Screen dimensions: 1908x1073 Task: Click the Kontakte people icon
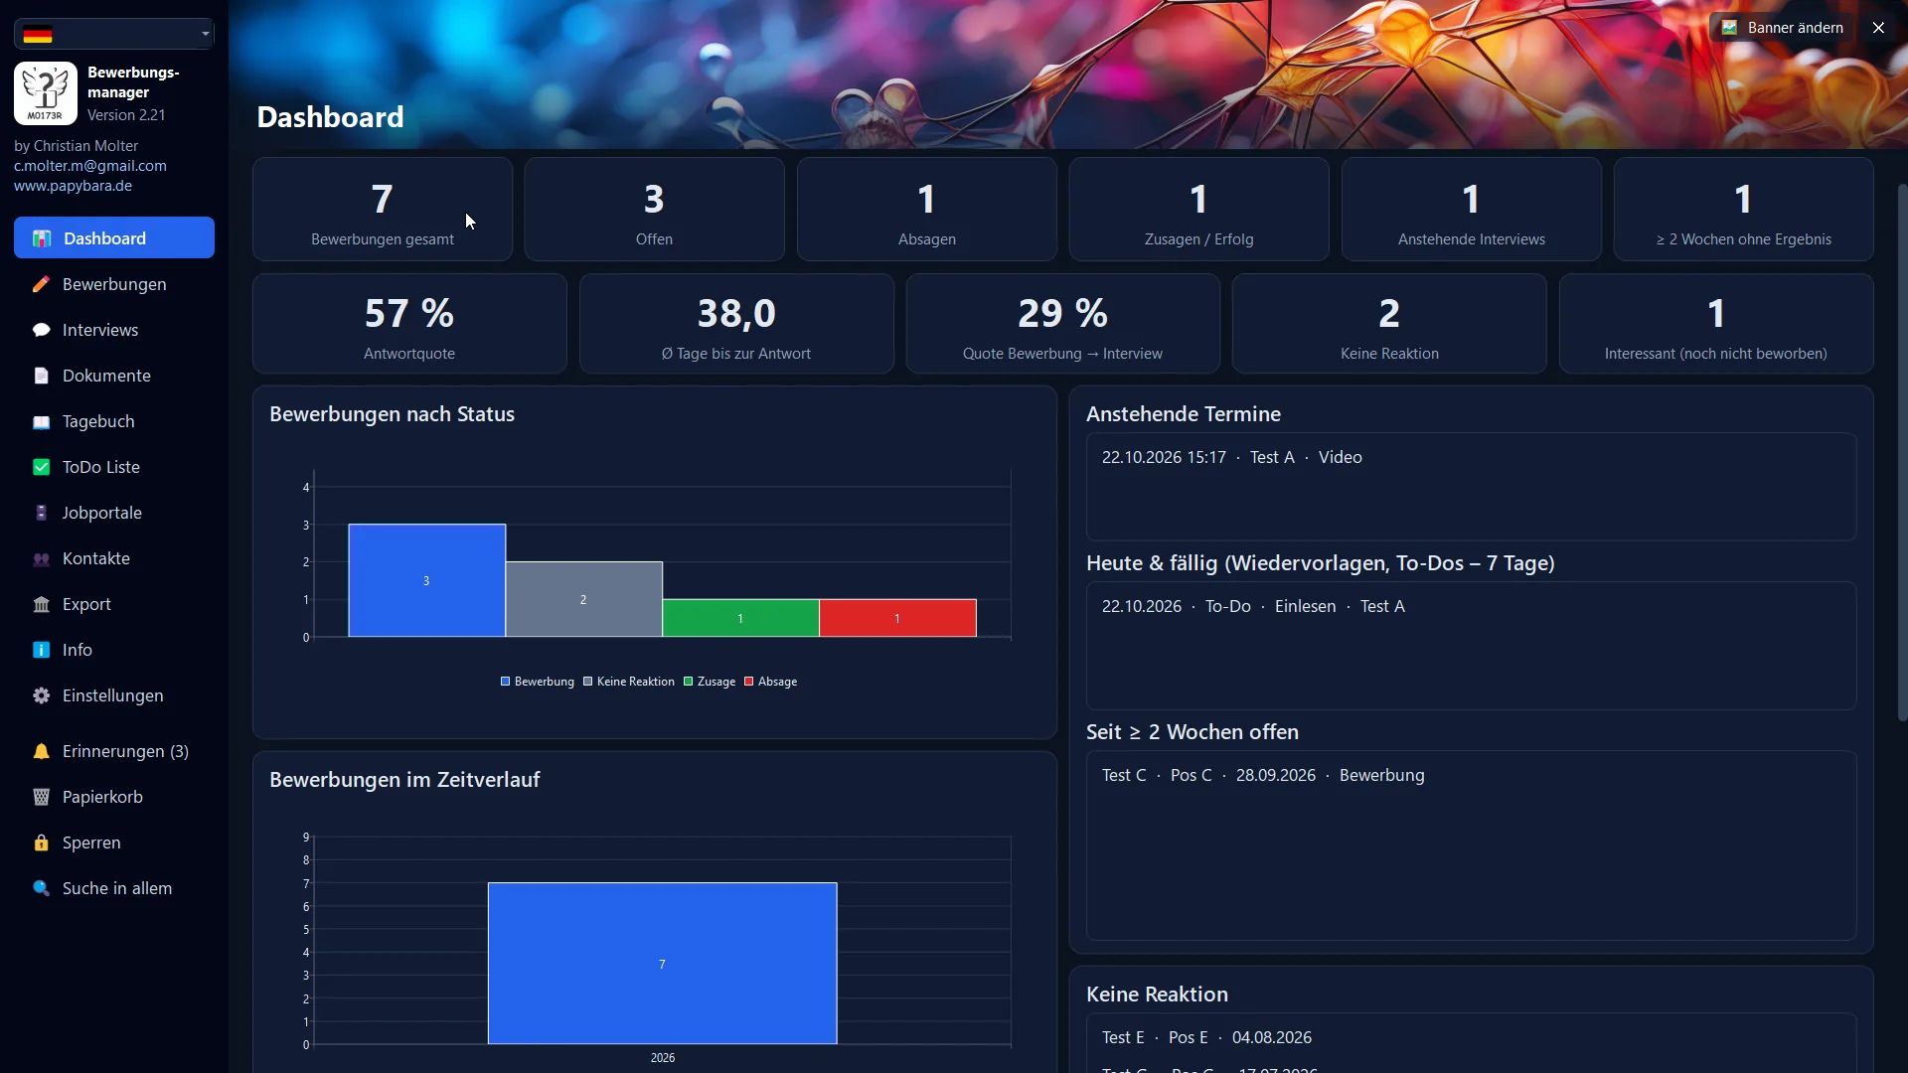[41, 558]
